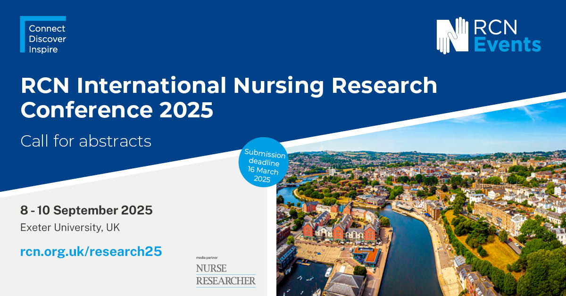
Task: Click the Nurse Researcher media partner logo
Action: click(x=226, y=275)
